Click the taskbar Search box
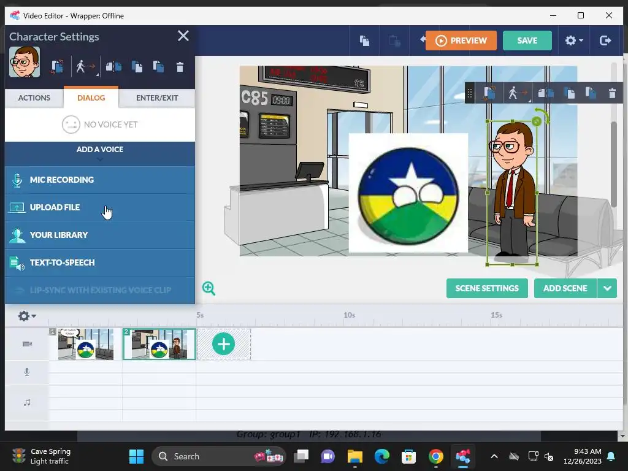This screenshot has height=471, width=628. (219, 456)
